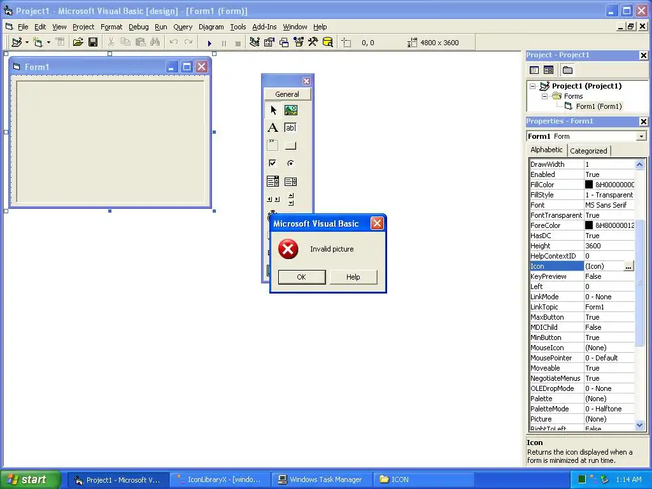Open the Properties Window toolbar icon
The width and height of the screenshot is (652, 489).
point(269,42)
